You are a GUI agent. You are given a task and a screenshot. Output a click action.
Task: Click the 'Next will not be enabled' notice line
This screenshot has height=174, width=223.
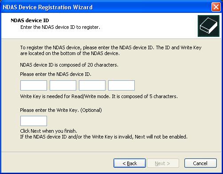pos(104,137)
